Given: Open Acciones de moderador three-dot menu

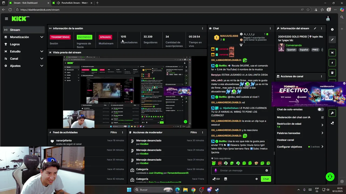Looking at the screenshot, I should [202, 132].
